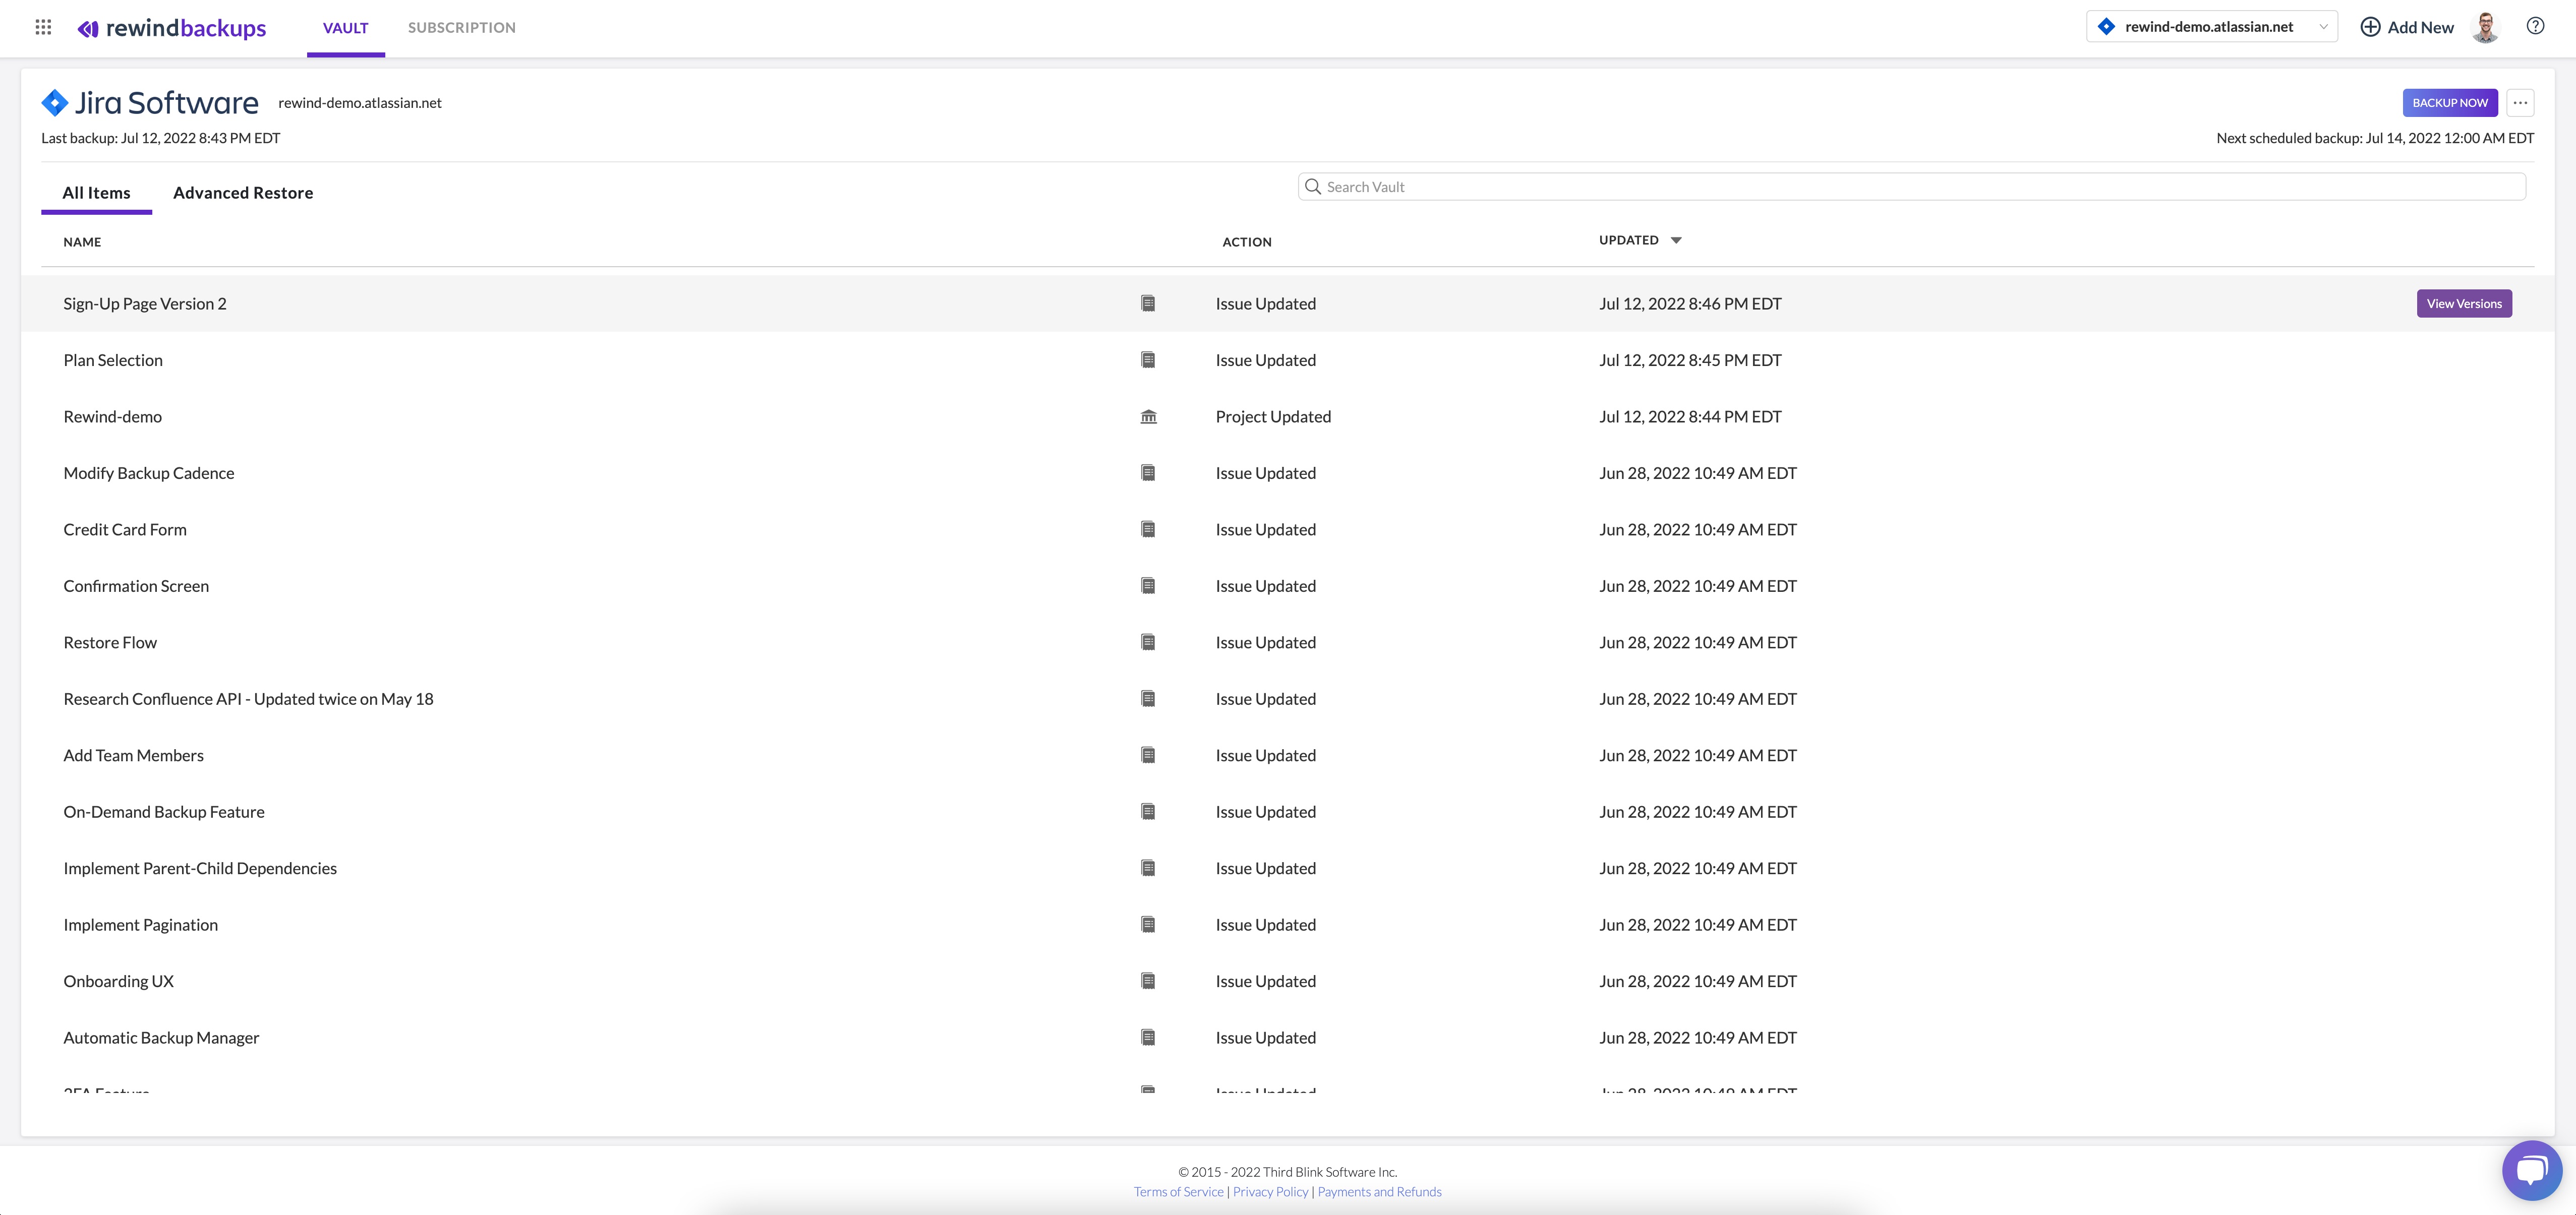
Task: Click the Search Vault input field
Action: [1910, 187]
